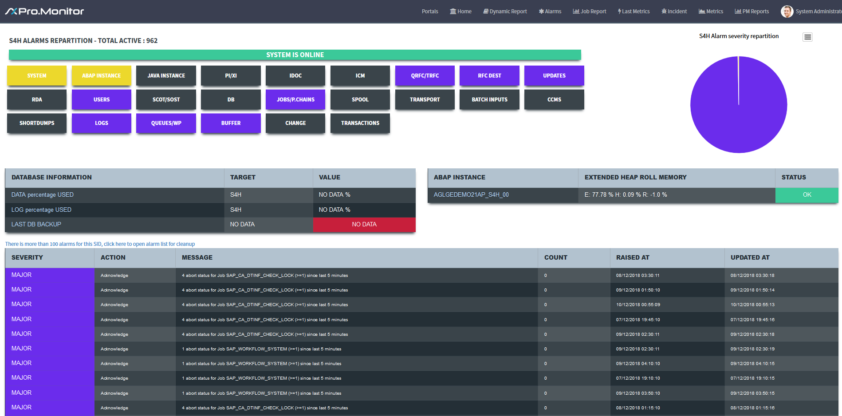
Task: Acknowledge the first MAJOR alarm
Action: click(x=114, y=276)
